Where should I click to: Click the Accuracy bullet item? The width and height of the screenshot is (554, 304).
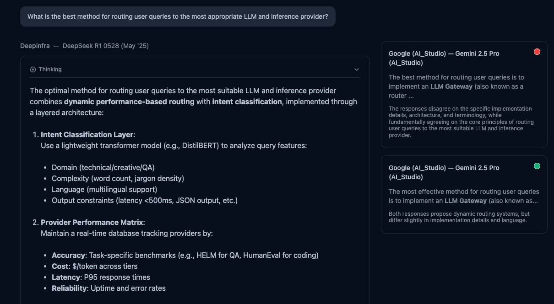point(185,255)
